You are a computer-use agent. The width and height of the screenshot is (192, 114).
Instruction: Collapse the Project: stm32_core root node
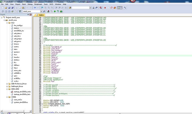[2, 17]
